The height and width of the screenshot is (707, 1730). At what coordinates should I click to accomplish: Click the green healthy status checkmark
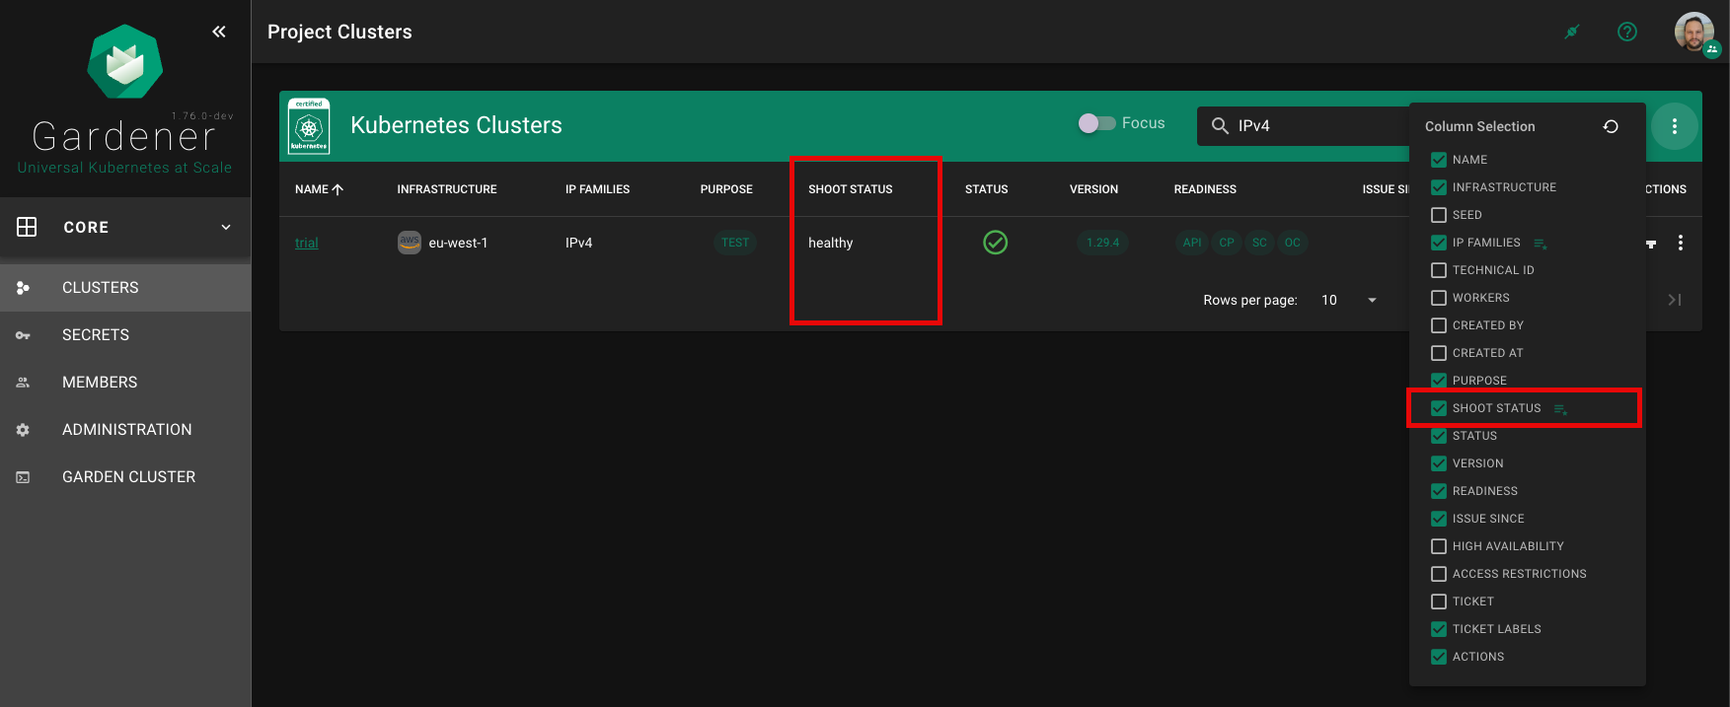pyautogui.click(x=995, y=243)
